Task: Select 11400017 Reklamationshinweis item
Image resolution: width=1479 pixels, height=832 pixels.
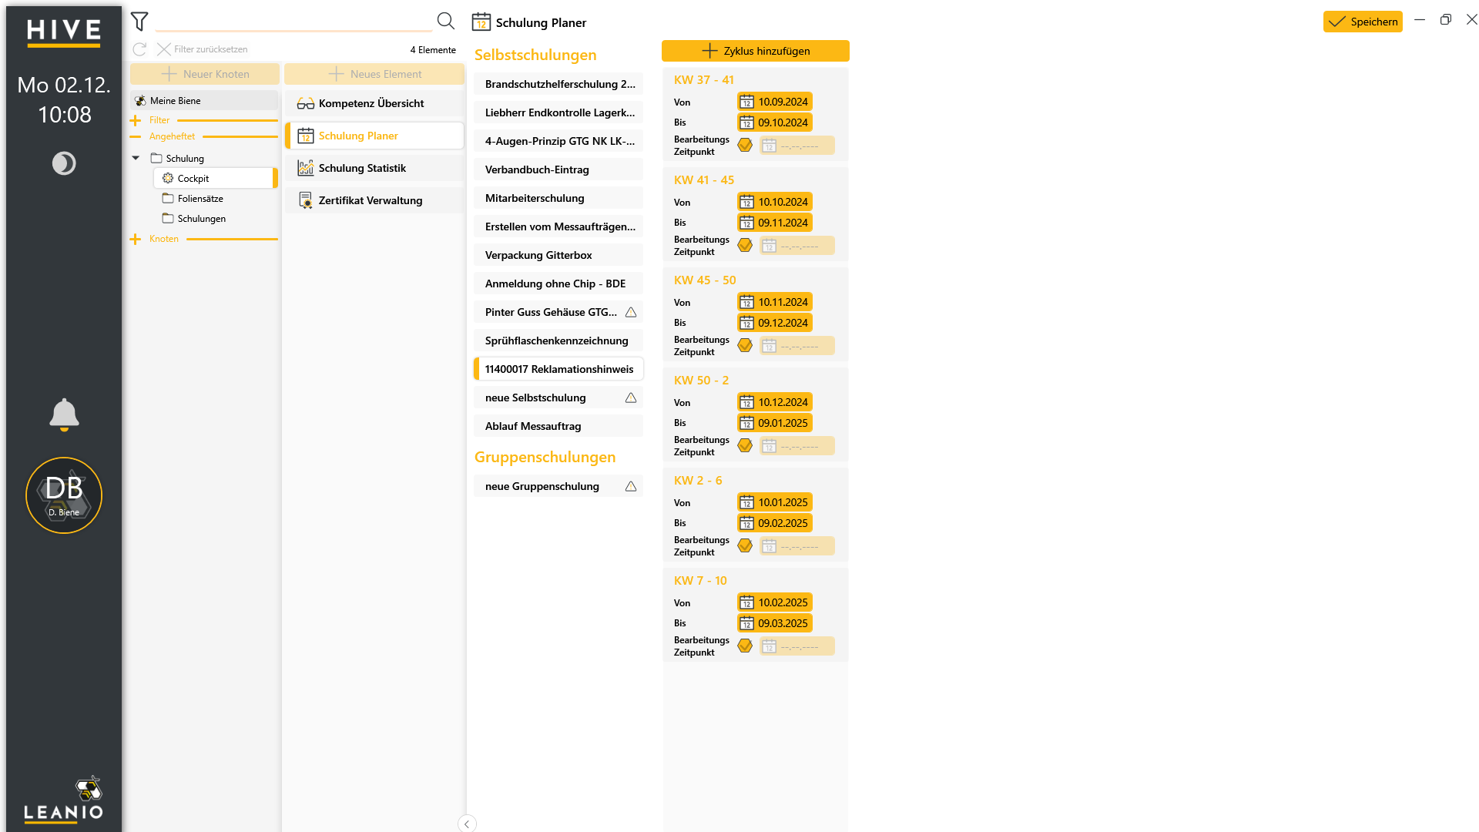Action: 558,369
